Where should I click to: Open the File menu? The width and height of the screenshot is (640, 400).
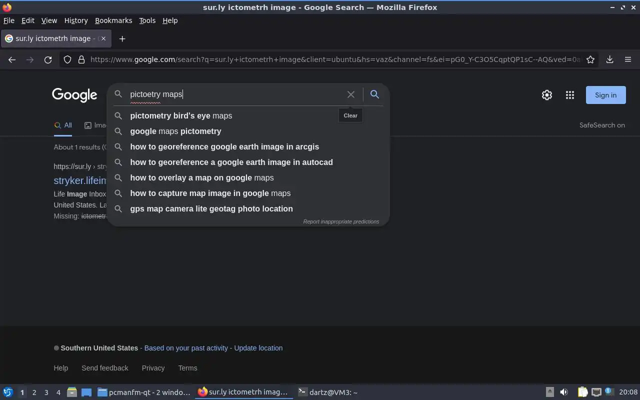[9, 20]
